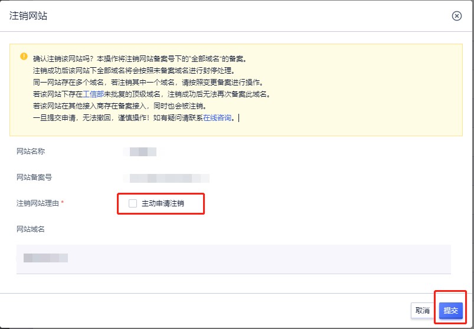Open the 在线咨询 link
Image resolution: width=474 pixels, height=329 pixels.
[x=217, y=118]
